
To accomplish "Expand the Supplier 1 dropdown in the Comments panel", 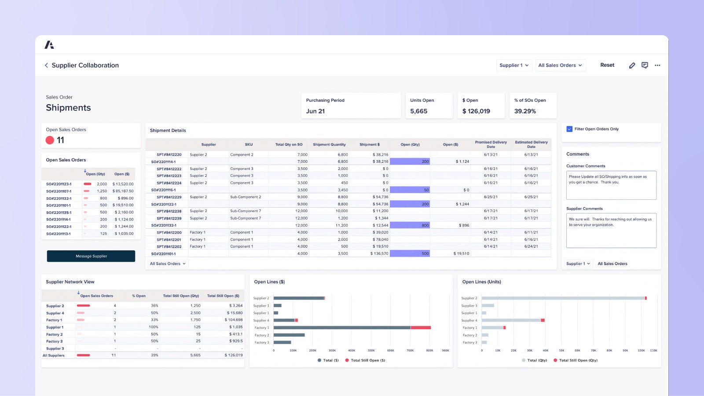I will tap(578, 264).
